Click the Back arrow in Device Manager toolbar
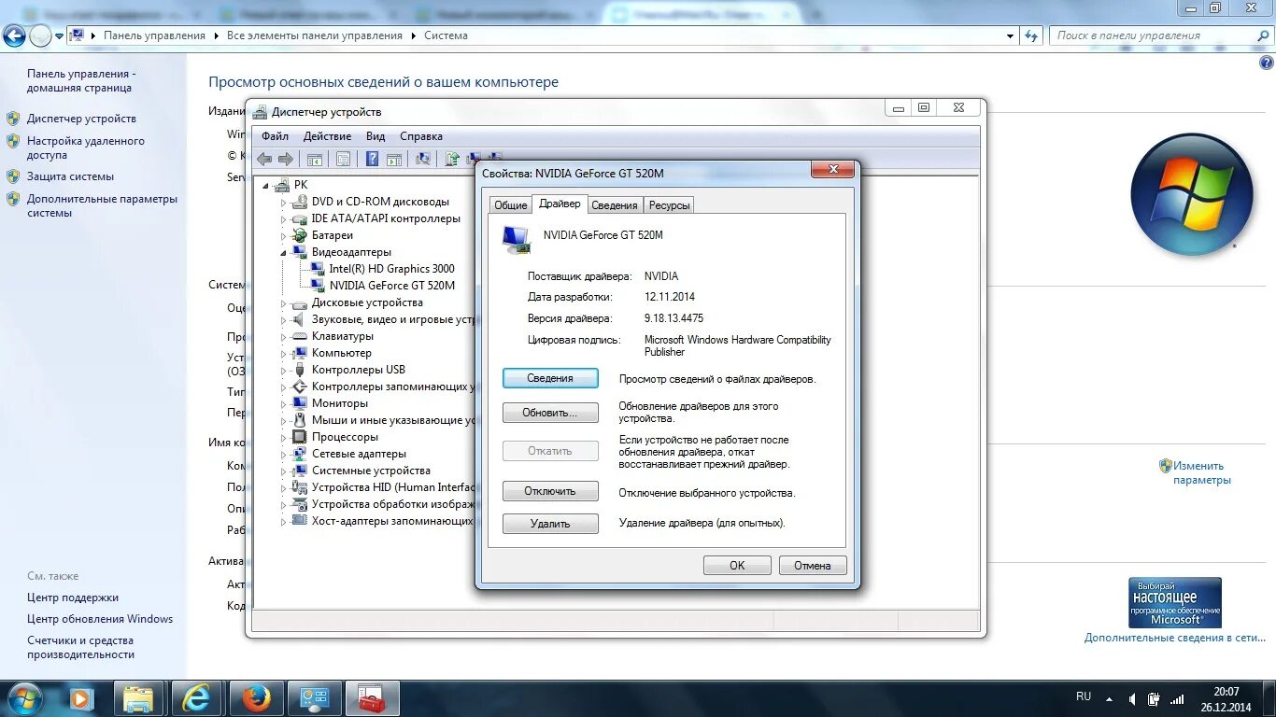Image resolution: width=1276 pixels, height=717 pixels. pyautogui.click(x=264, y=159)
